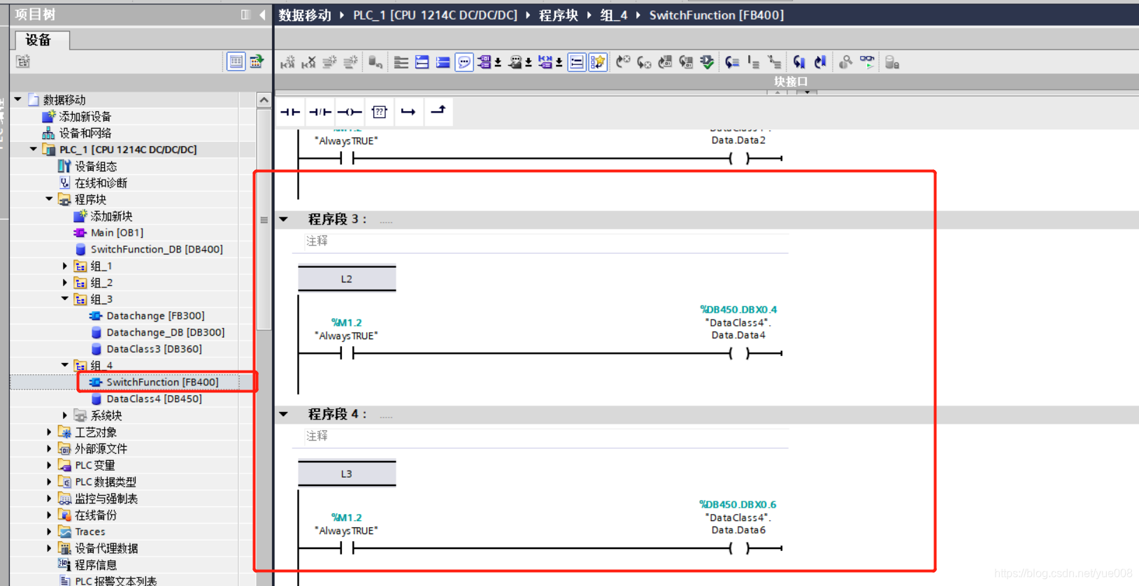
Task: Insert an output coil from favorites
Action: (x=350, y=112)
